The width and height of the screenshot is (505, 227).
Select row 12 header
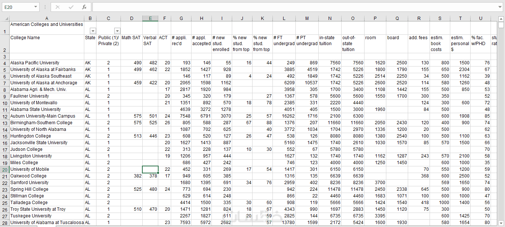(x=4, y=116)
